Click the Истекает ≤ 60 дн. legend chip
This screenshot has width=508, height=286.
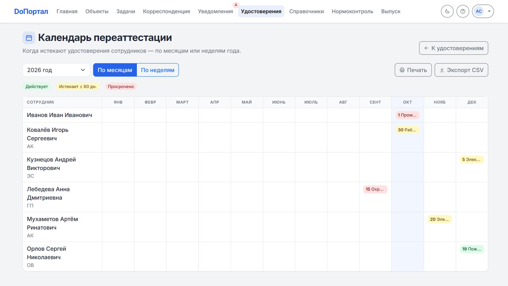78,86
